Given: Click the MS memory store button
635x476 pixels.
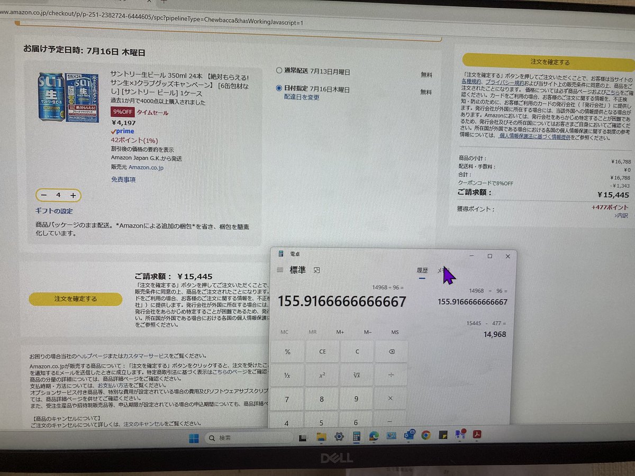Looking at the screenshot, I should pos(395,332).
